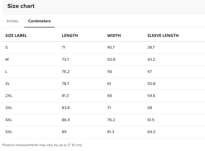Select the 5XL size row label

coord(9,132)
